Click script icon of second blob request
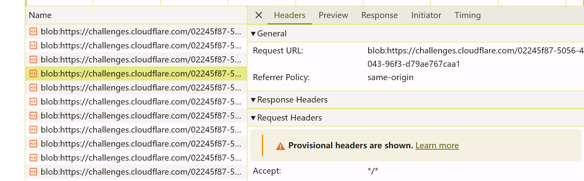This screenshot has height=181, width=584. [x=33, y=45]
